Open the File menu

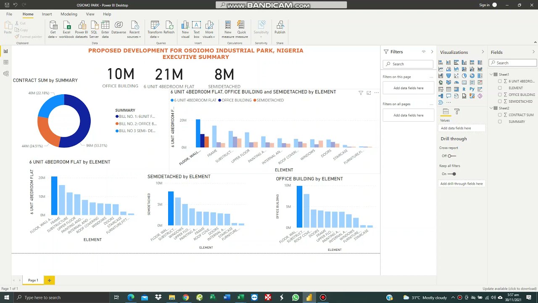[9, 14]
